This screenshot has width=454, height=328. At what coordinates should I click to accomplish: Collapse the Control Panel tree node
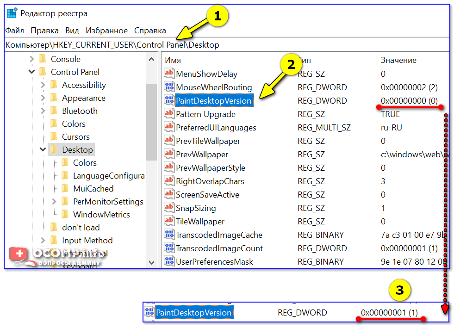(x=31, y=72)
